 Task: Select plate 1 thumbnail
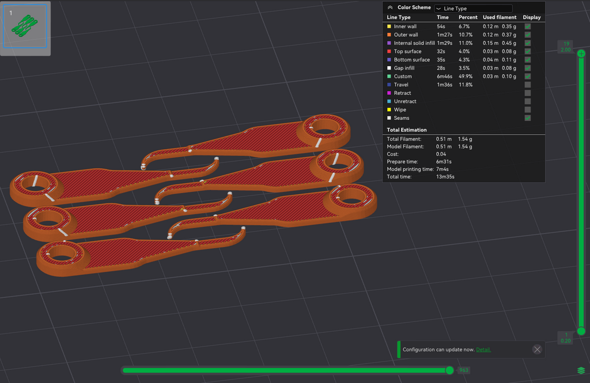tap(25, 26)
